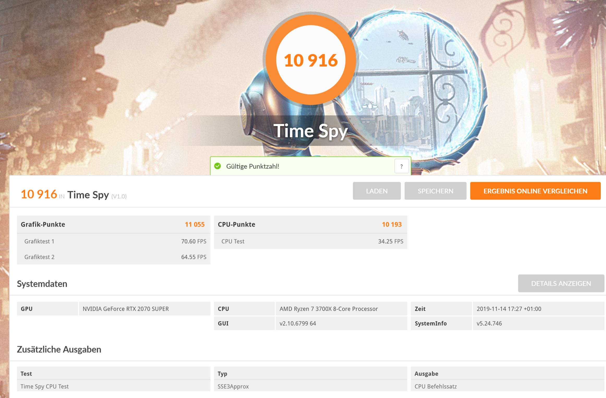Click the CPU Test 34.25 FPS row
The height and width of the screenshot is (398, 606).
310,241
